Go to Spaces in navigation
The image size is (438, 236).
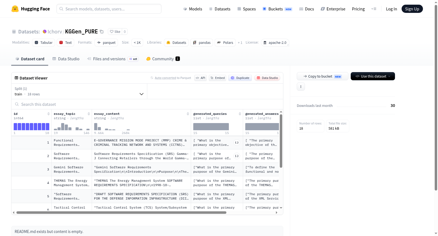click(247, 9)
